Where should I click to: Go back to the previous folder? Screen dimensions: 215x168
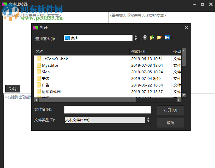click(x=145, y=38)
